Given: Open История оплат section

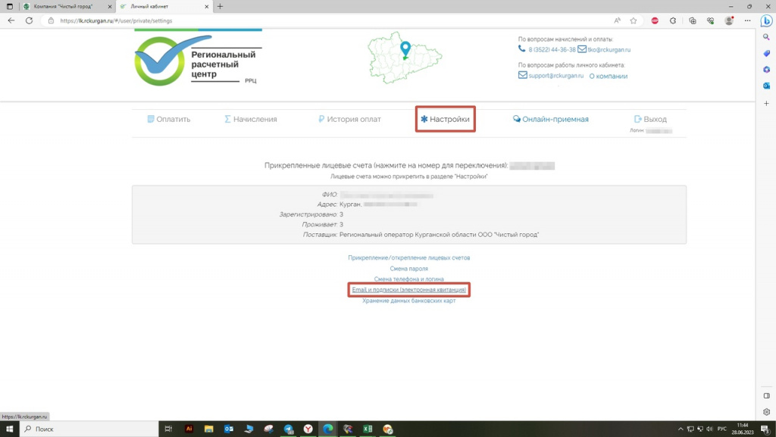Looking at the screenshot, I should coord(349,119).
